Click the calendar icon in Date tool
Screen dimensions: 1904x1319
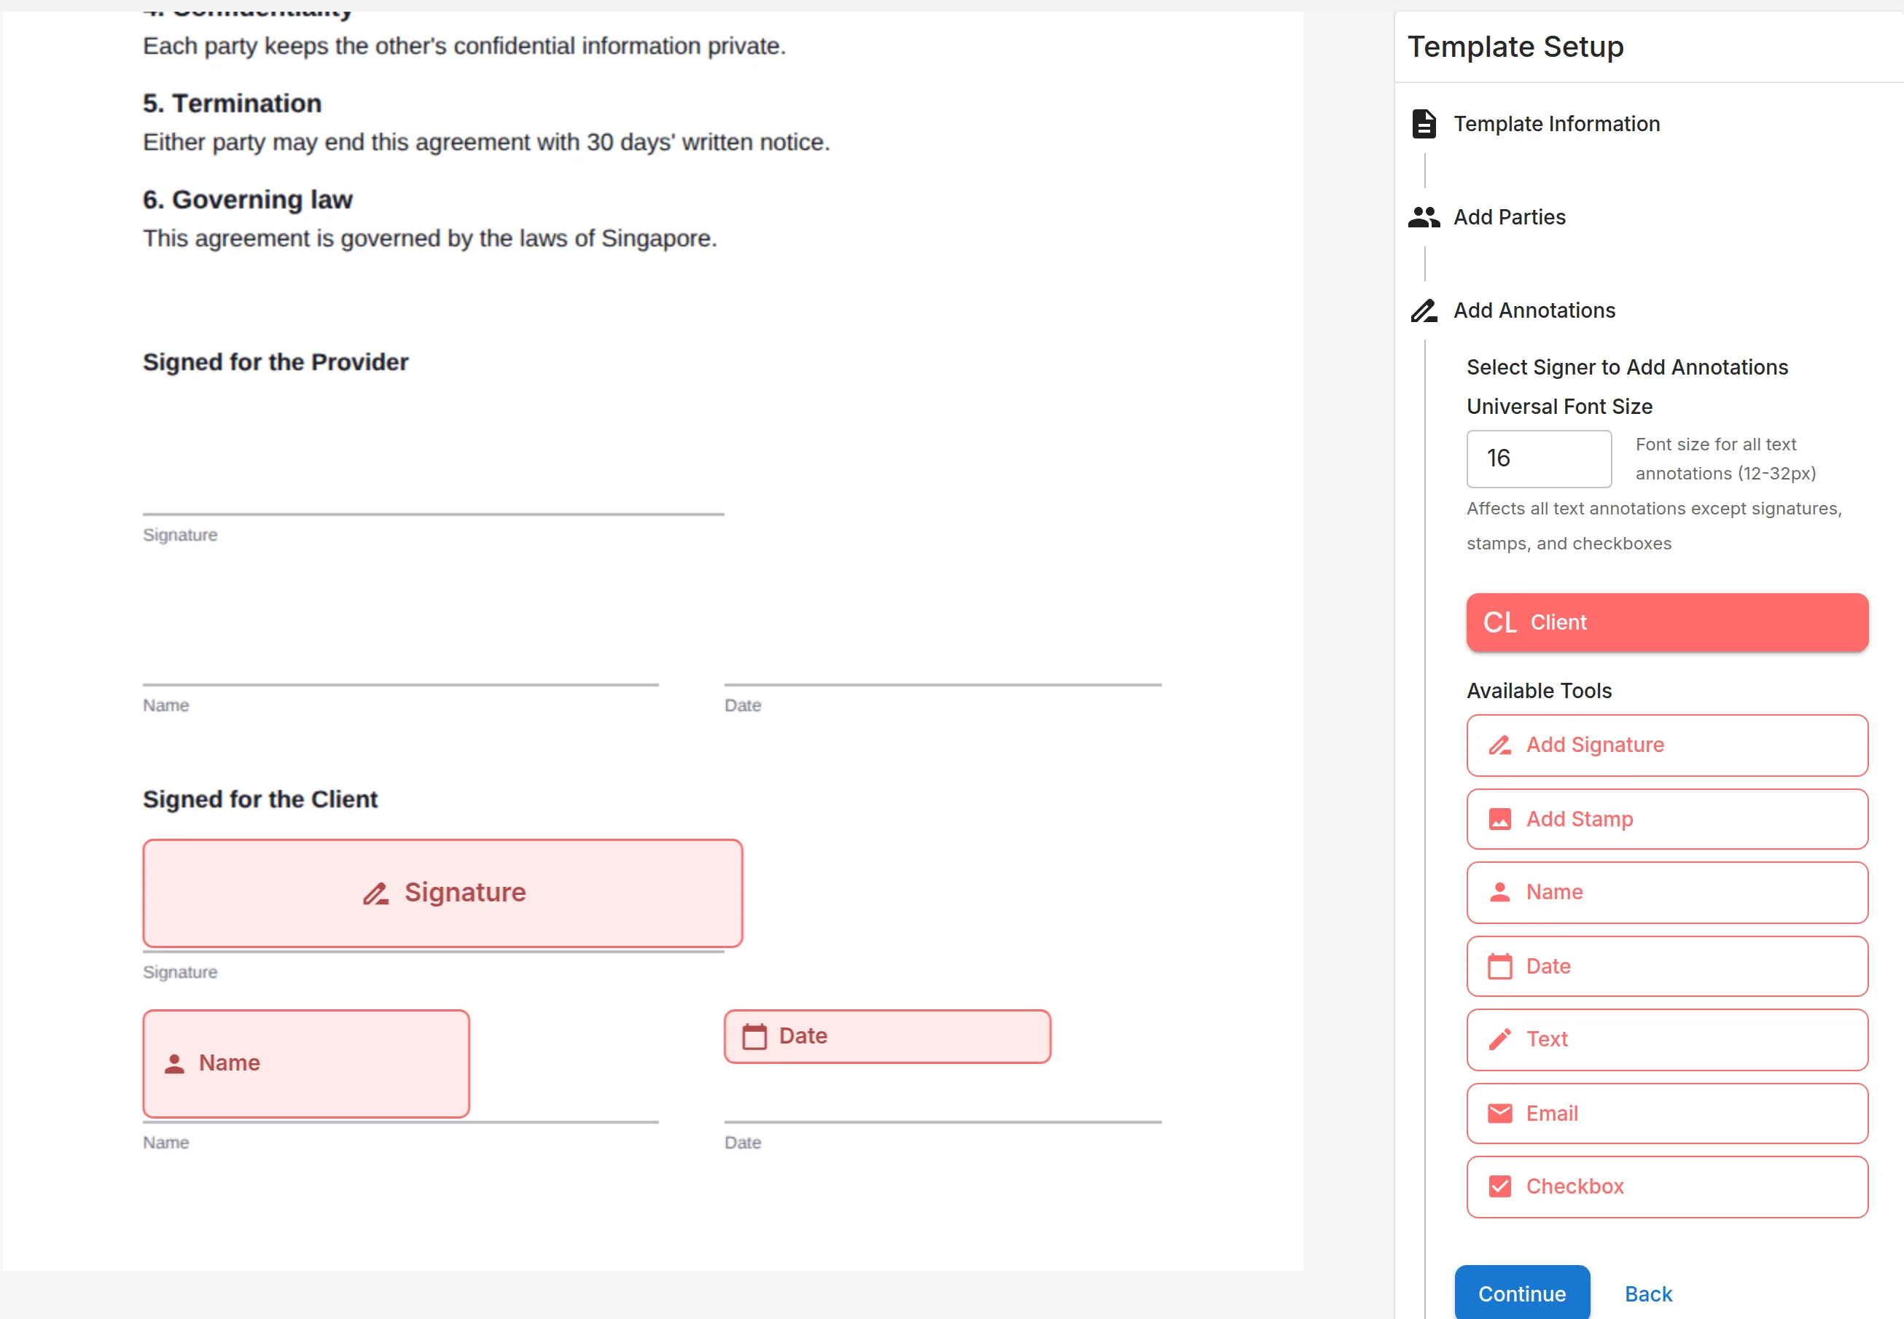pos(1499,966)
